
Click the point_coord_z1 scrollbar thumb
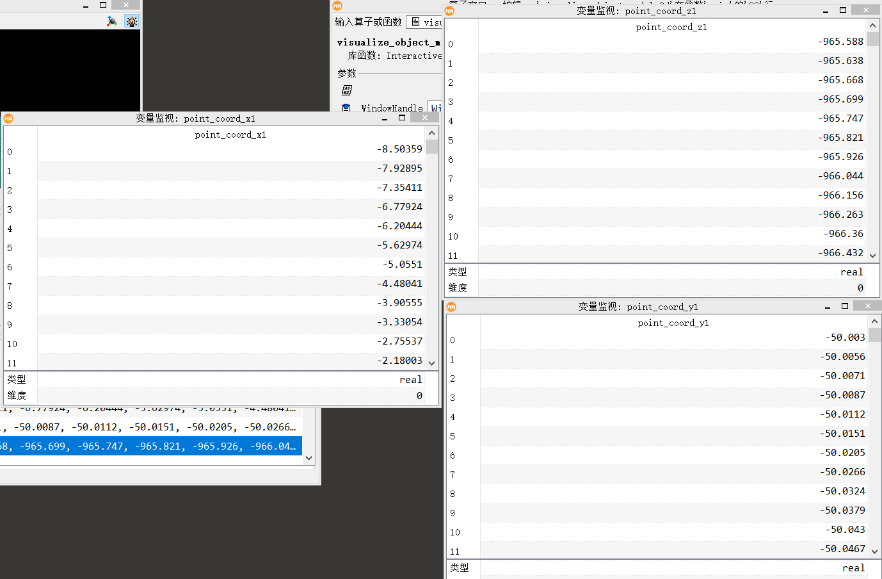872,38
